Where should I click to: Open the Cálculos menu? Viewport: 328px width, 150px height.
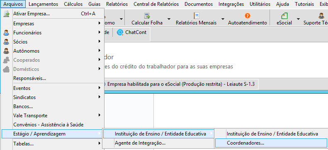coord(73,4)
